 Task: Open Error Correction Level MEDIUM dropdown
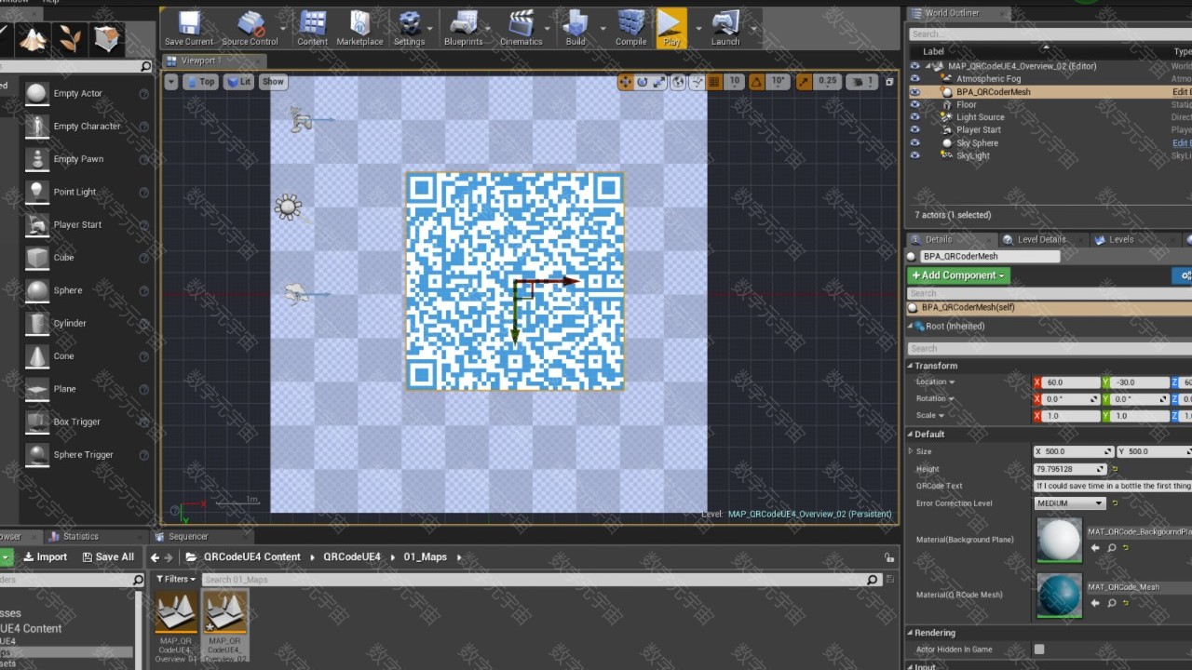click(x=1070, y=503)
